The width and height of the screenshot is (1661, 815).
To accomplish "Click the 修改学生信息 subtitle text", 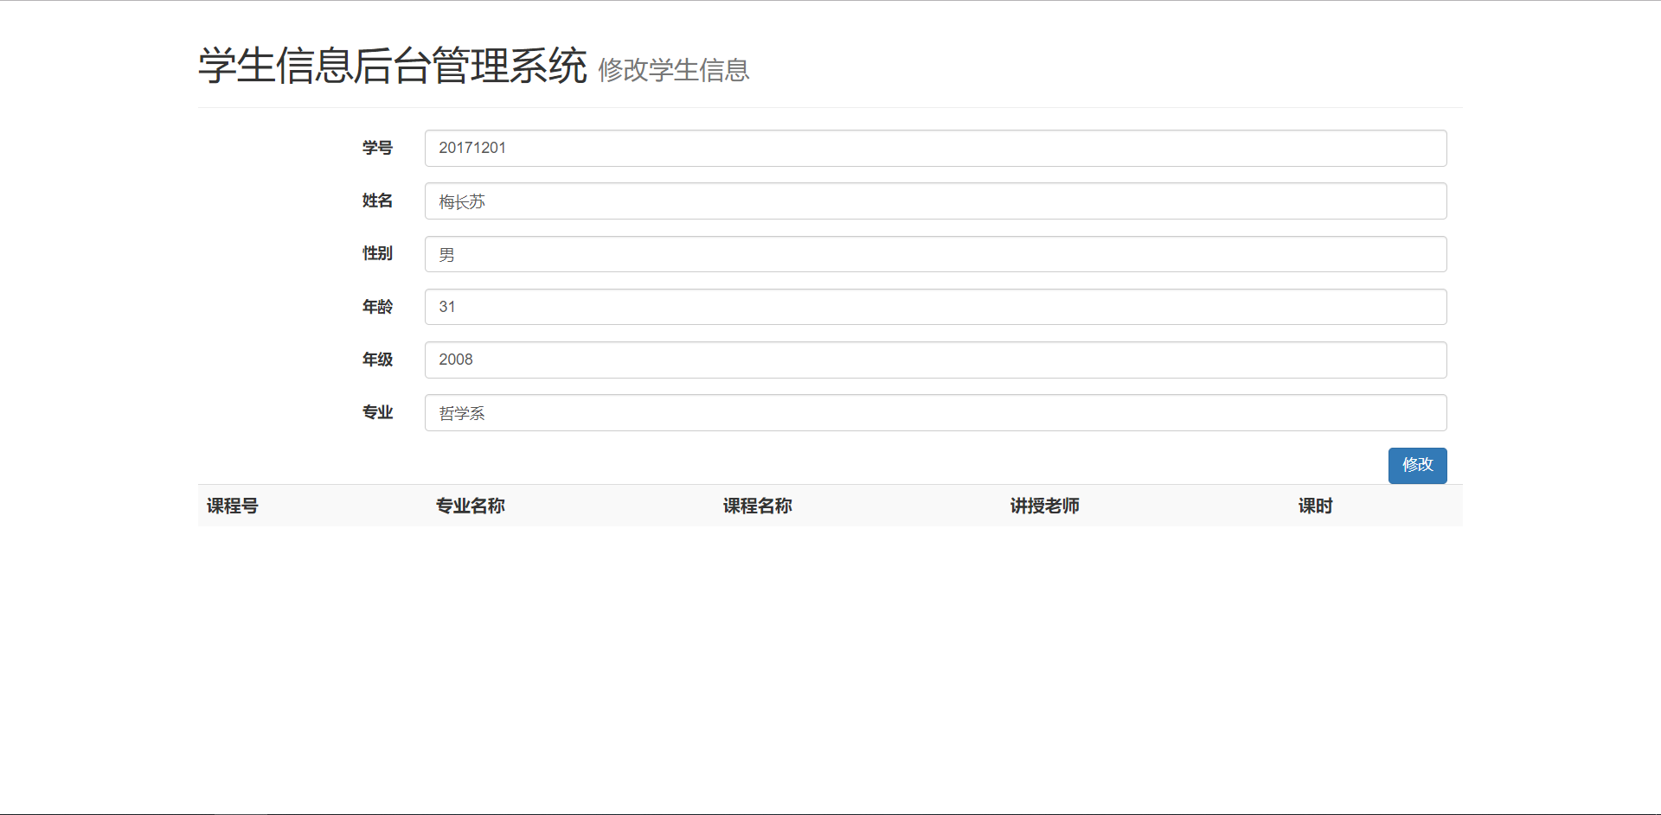I will tap(673, 70).
